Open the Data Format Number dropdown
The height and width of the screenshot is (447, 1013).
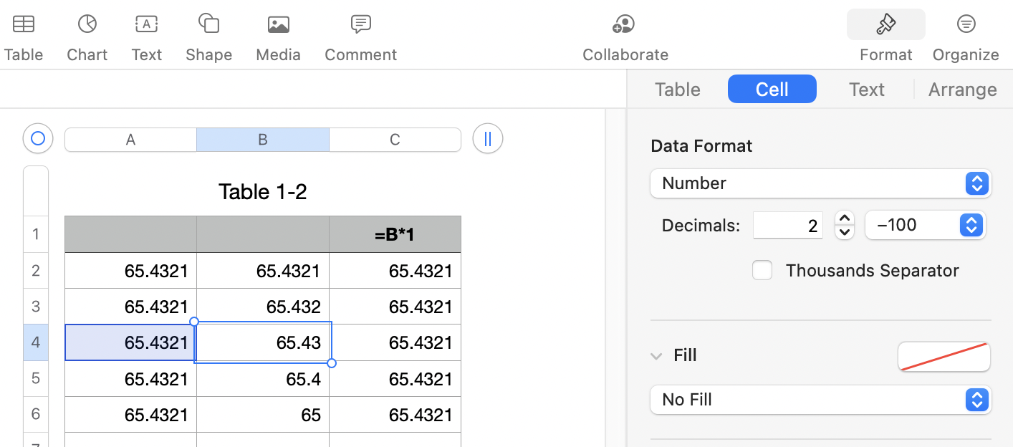point(820,183)
